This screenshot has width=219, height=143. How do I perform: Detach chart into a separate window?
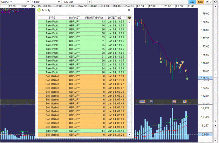click(215, 2)
